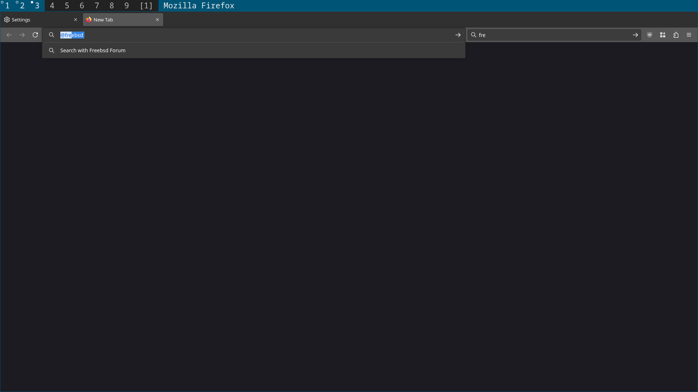
Task: Open the Firefox hamburger application menu
Action: 689,35
